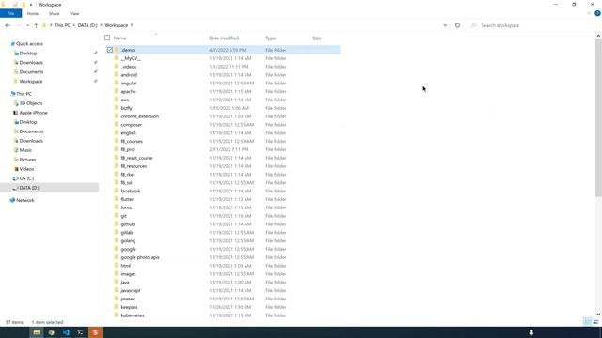Select the golang folder icon
Image resolution: width=602 pixels, height=338 pixels.
pos(117,240)
